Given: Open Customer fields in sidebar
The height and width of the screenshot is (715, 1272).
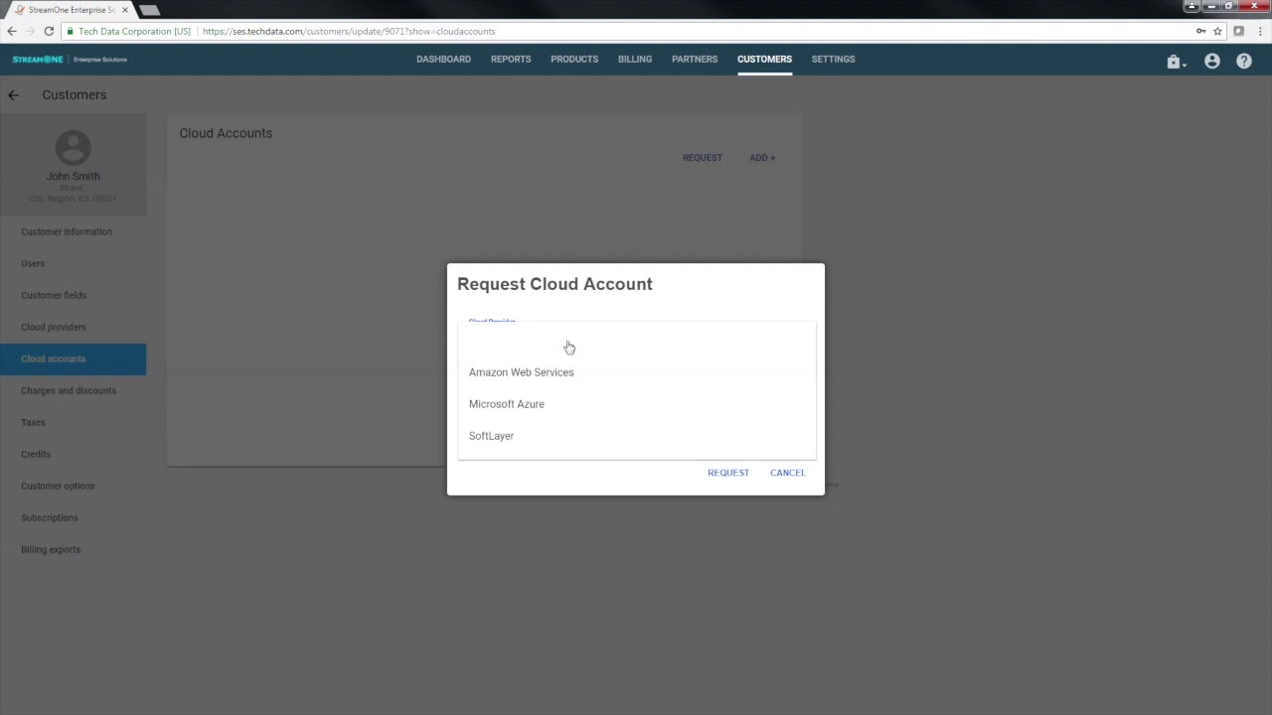Looking at the screenshot, I should [x=74, y=296].
